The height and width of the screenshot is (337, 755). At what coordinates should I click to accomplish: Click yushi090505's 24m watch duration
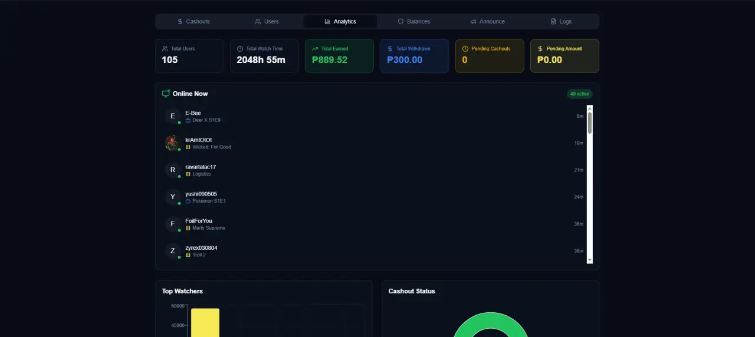[x=579, y=197]
